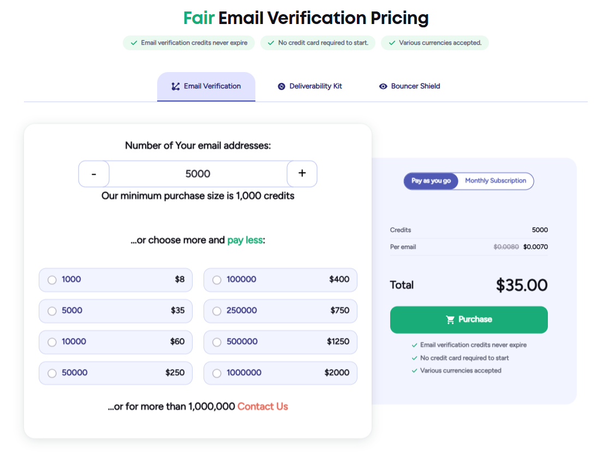Click the shopping cart icon on Purchase button

pyautogui.click(x=450, y=319)
